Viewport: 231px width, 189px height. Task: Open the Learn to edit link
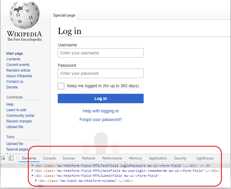coord(16,110)
